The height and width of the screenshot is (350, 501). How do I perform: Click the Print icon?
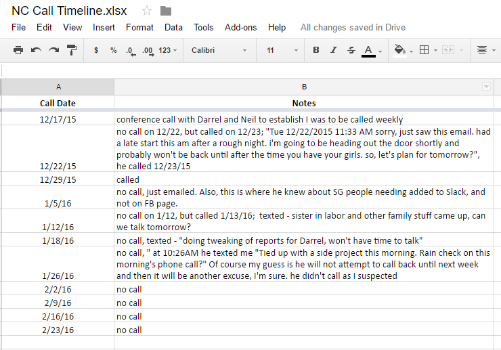18,50
